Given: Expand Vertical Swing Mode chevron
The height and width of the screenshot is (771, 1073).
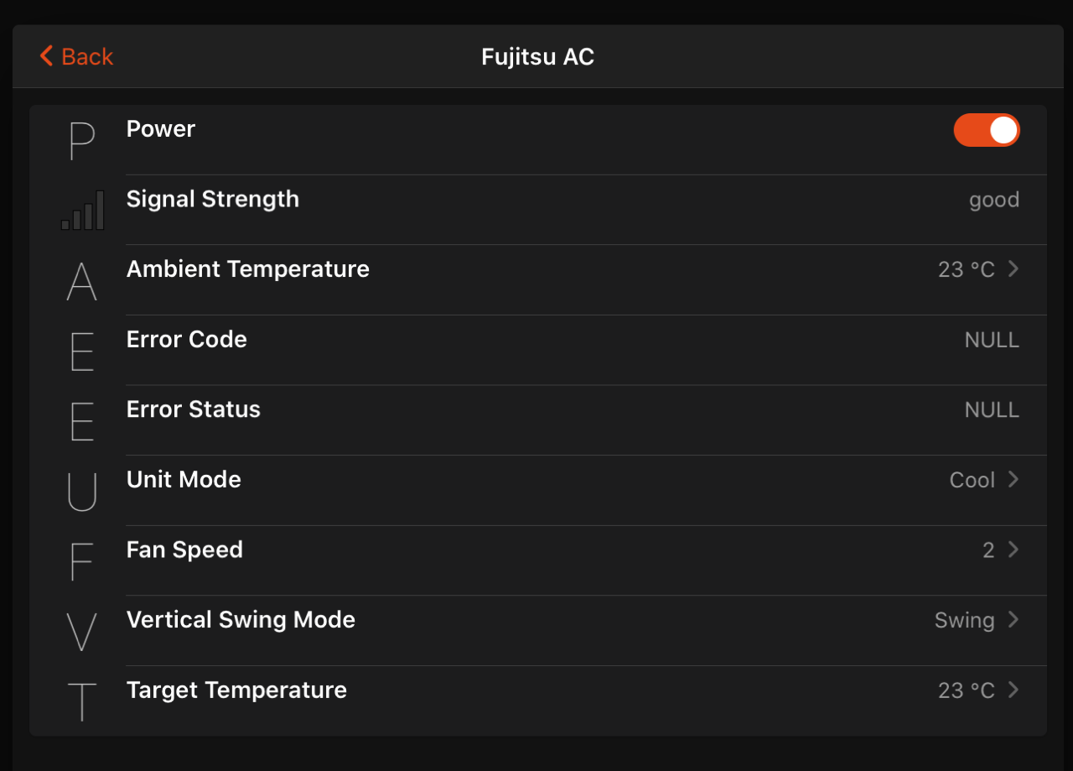Looking at the screenshot, I should (x=1013, y=619).
